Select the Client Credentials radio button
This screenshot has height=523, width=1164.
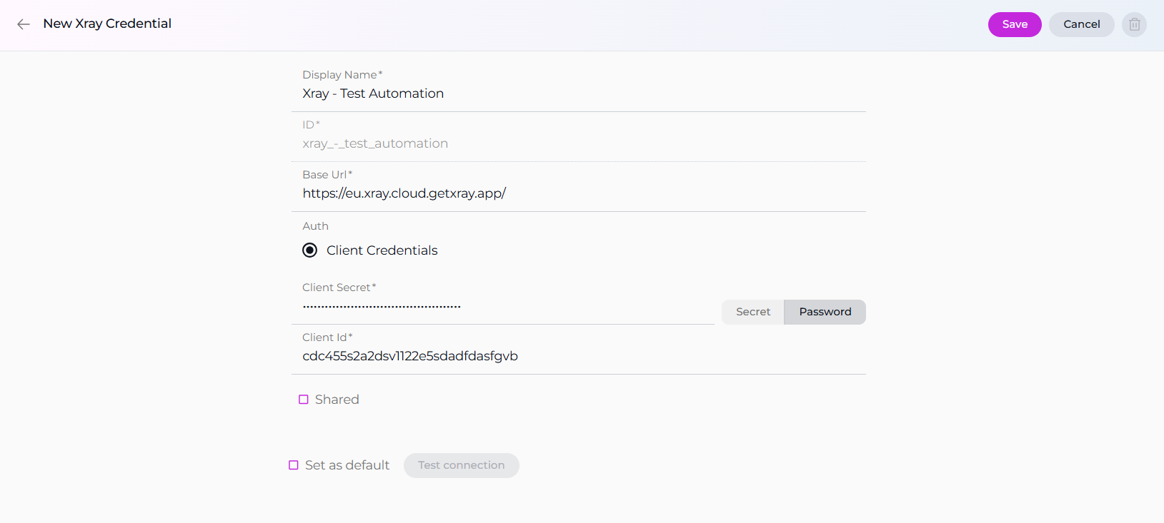(x=309, y=250)
